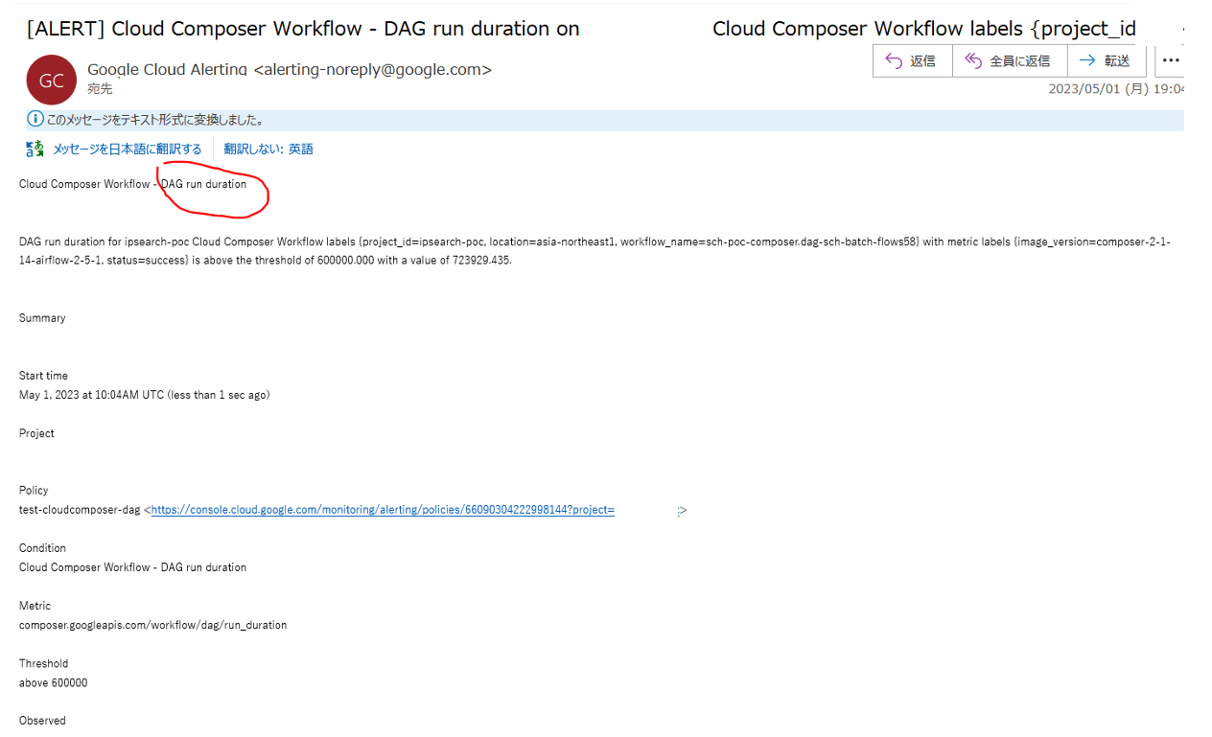This screenshot has width=1212, height=737.
Task: Click the Summary heading in the body
Action: pos(42,318)
